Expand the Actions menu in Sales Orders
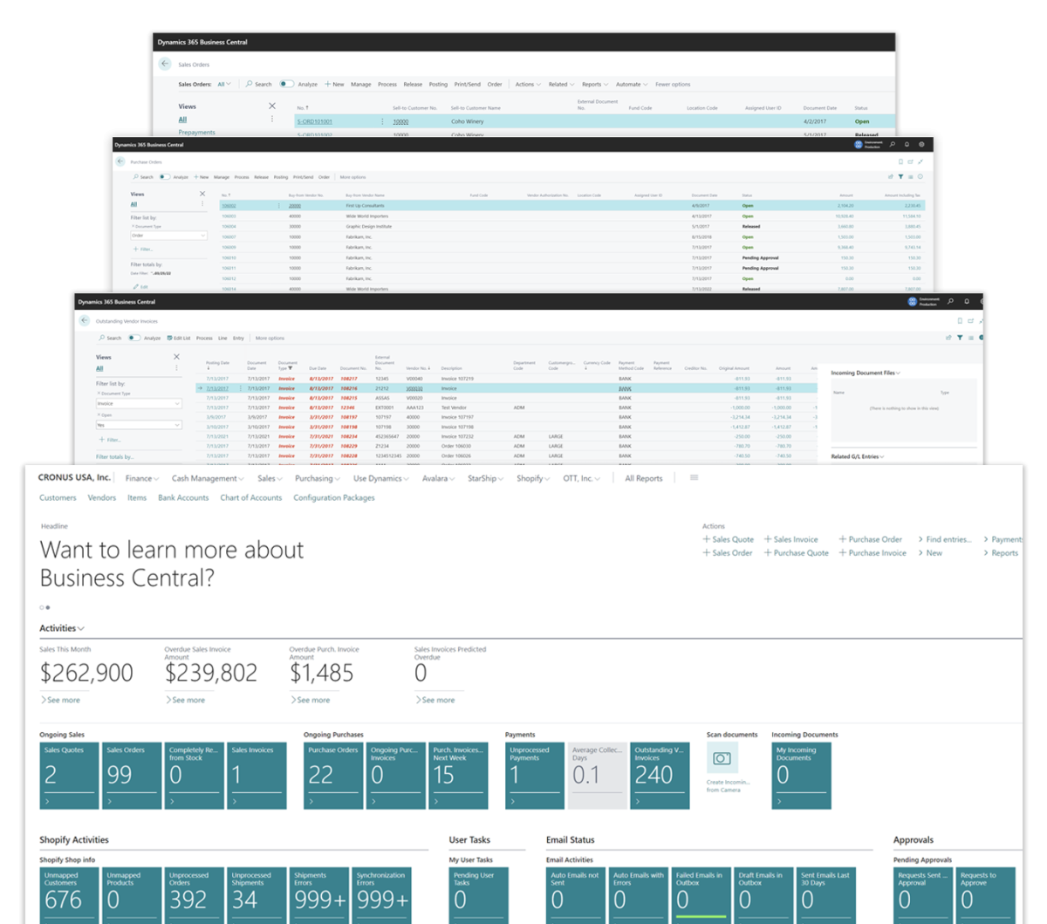 (528, 85)
